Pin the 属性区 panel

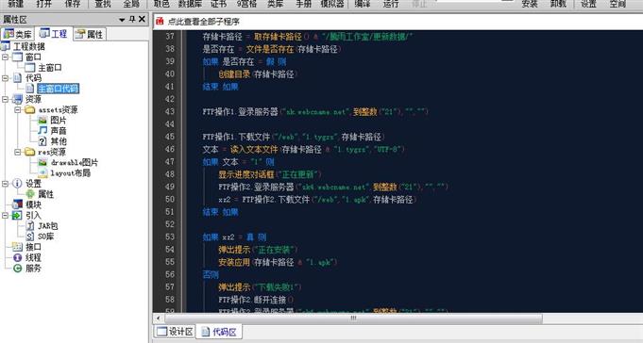(132, 19)
